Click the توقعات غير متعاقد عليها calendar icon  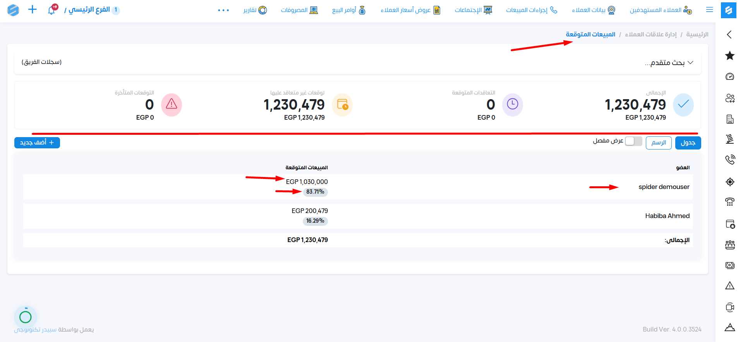pyautogui.click(x=342, y=105)
